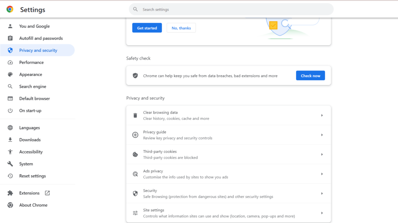Expand the Third-party cookies chevron

point(322,155)
